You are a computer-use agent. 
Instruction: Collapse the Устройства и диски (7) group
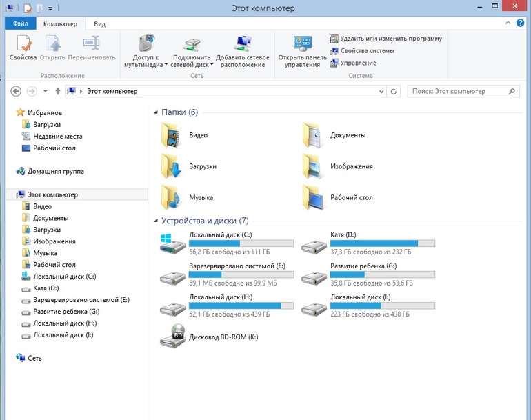[x=156, y=221]
